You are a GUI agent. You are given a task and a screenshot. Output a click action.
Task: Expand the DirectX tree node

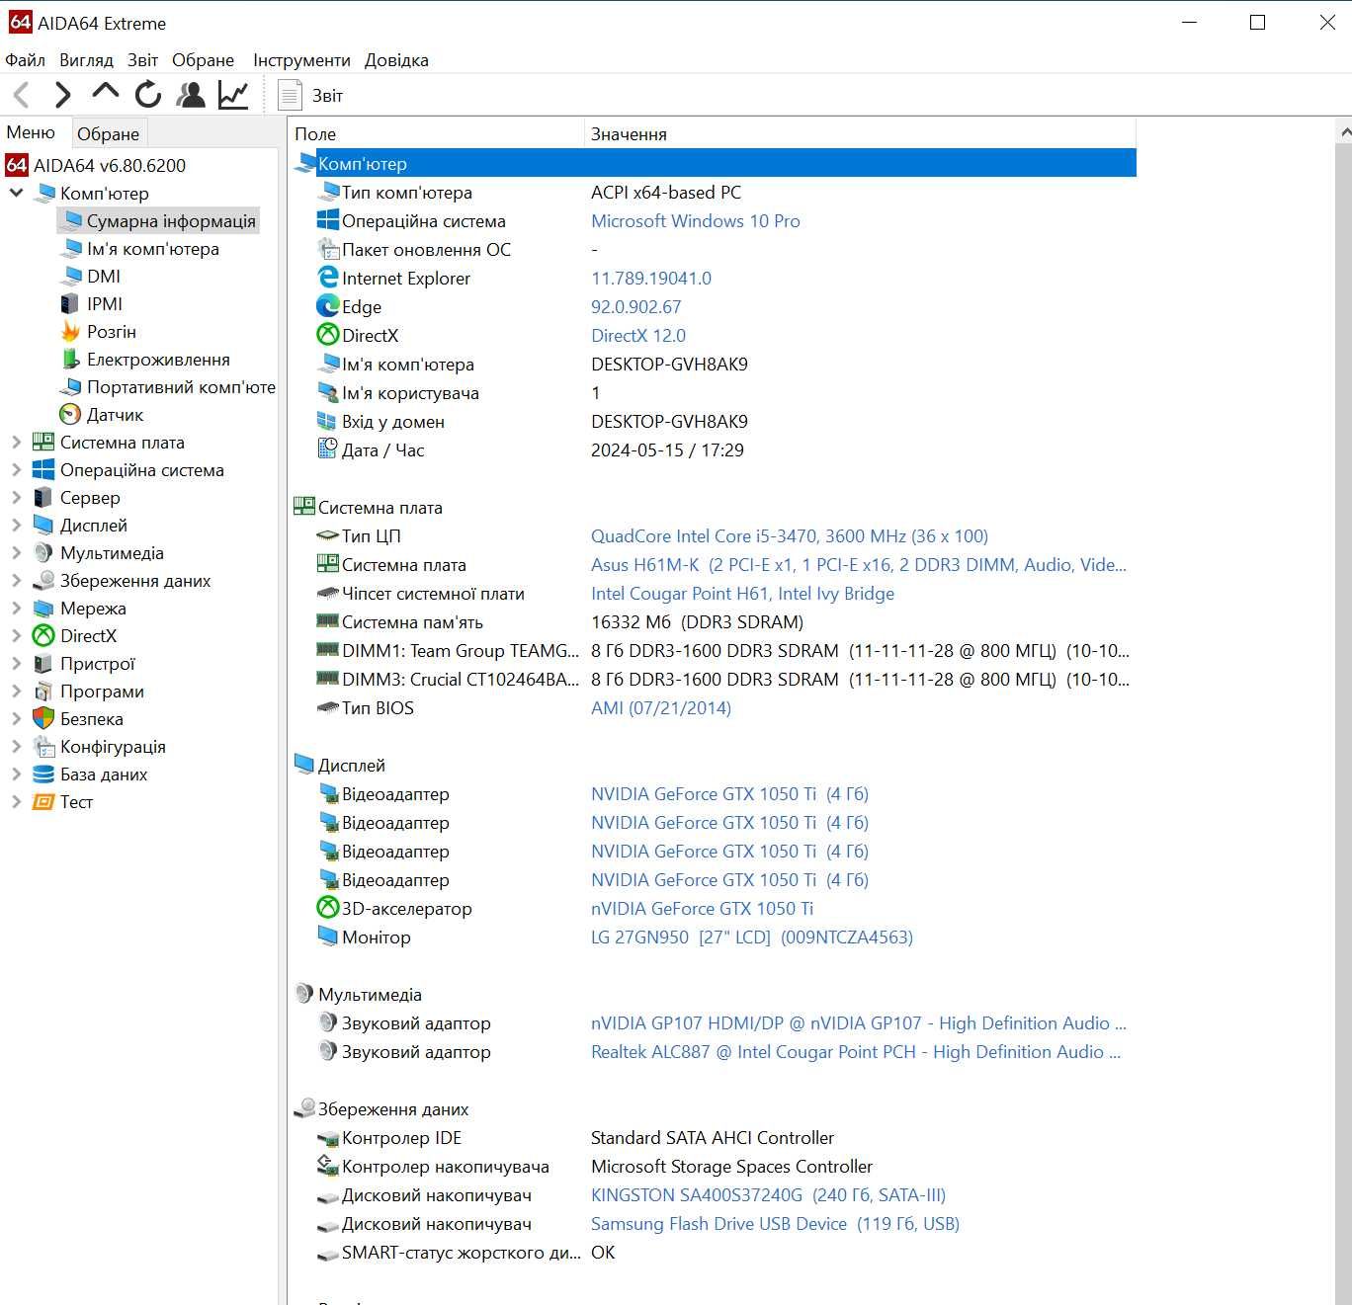click(16, 636)
